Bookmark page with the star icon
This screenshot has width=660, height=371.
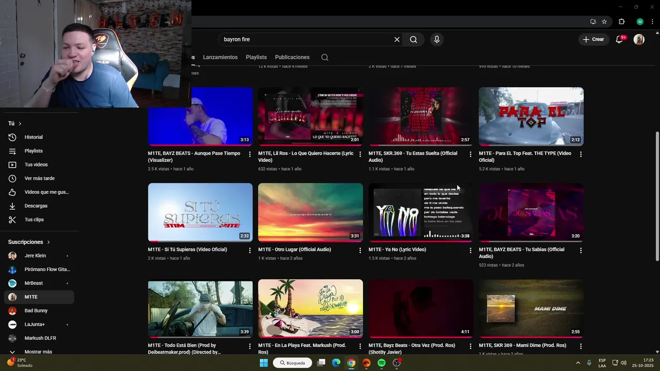pos(604,22)
